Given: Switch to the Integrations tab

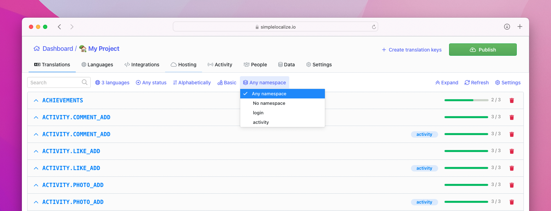Looking at the screenshot, I should click(x=142, y=65).
